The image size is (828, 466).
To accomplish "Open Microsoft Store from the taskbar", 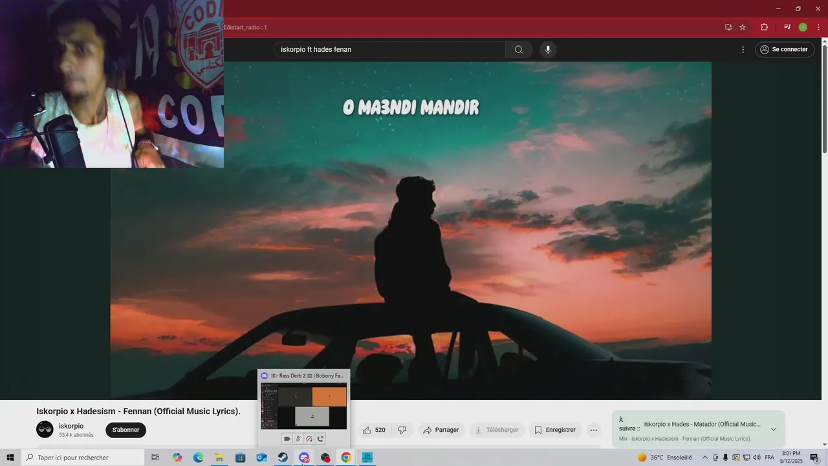I will coord(240,458).
